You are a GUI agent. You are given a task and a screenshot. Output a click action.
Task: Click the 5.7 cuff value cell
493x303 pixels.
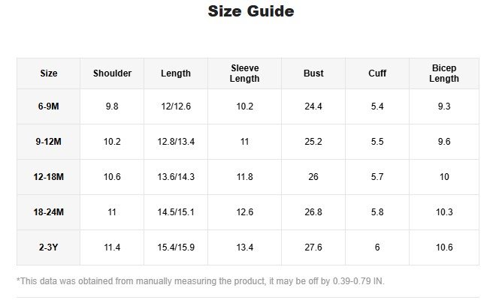[377, 177]
